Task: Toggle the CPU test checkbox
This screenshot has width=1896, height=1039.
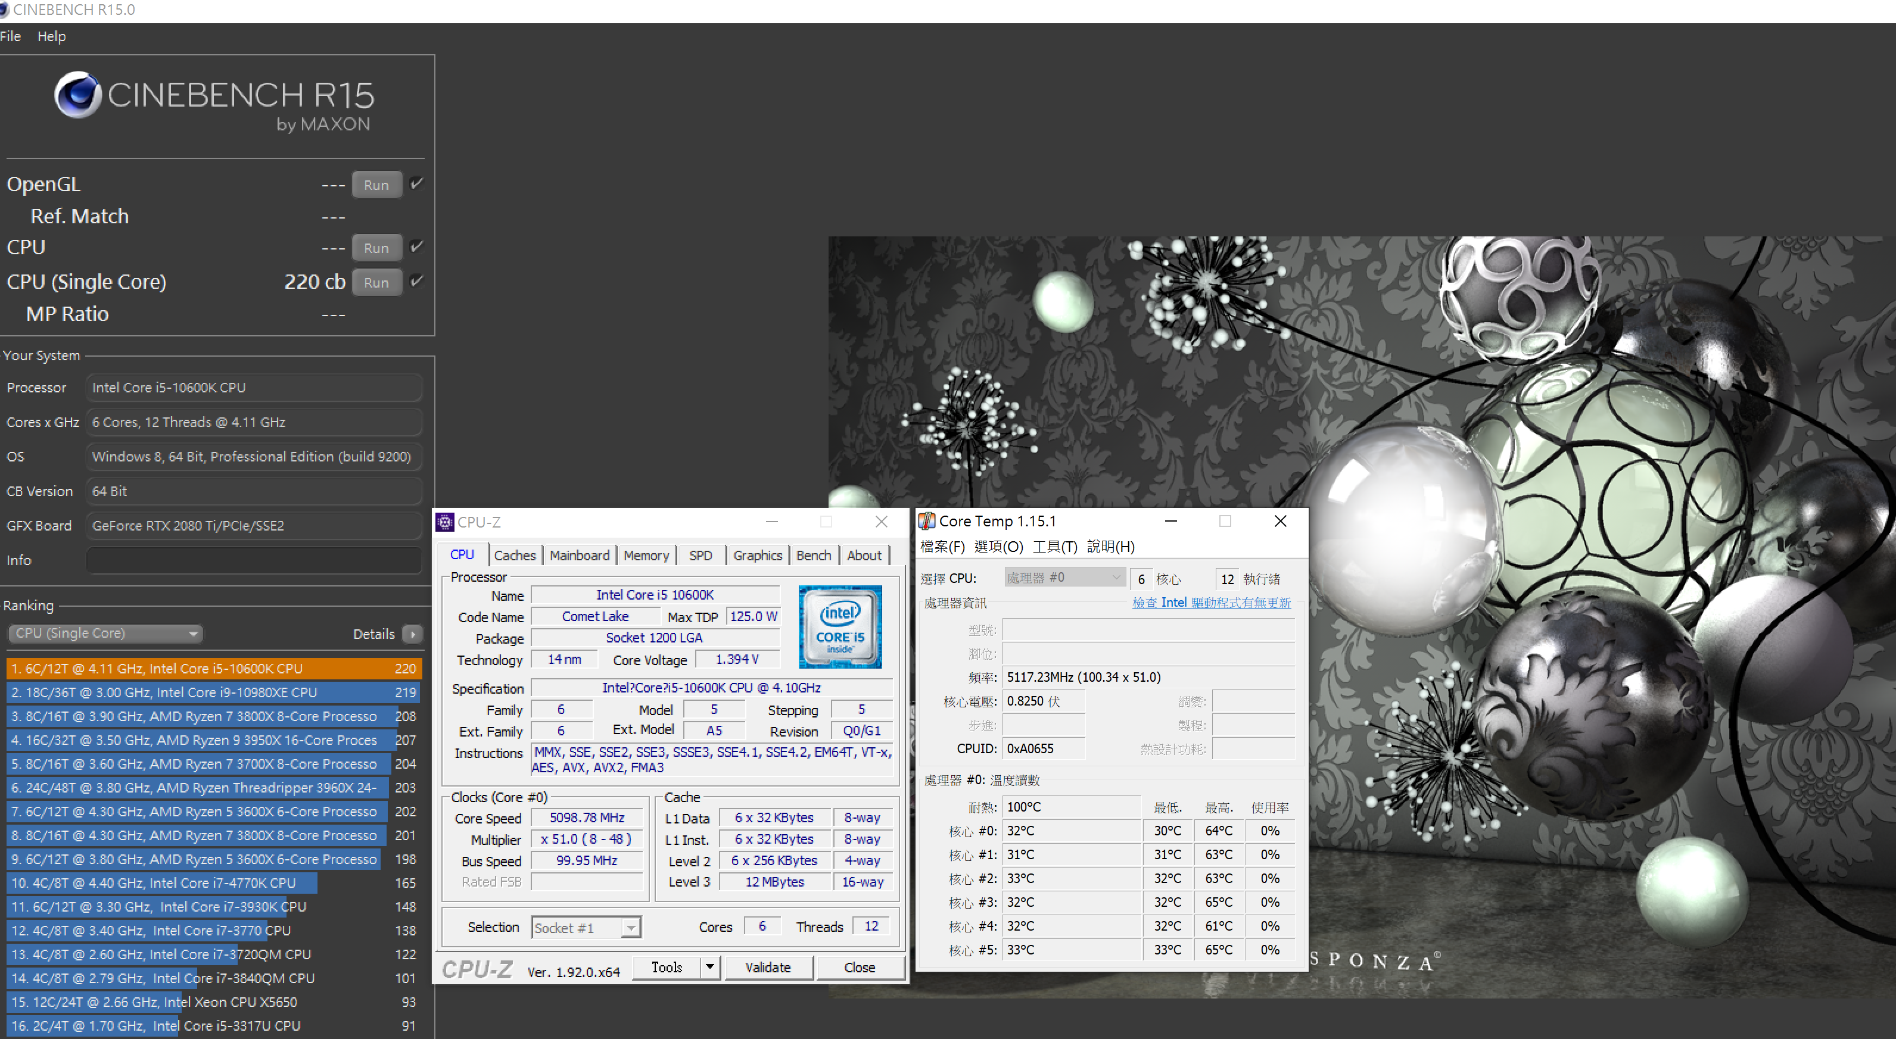Action: point(416,247)
